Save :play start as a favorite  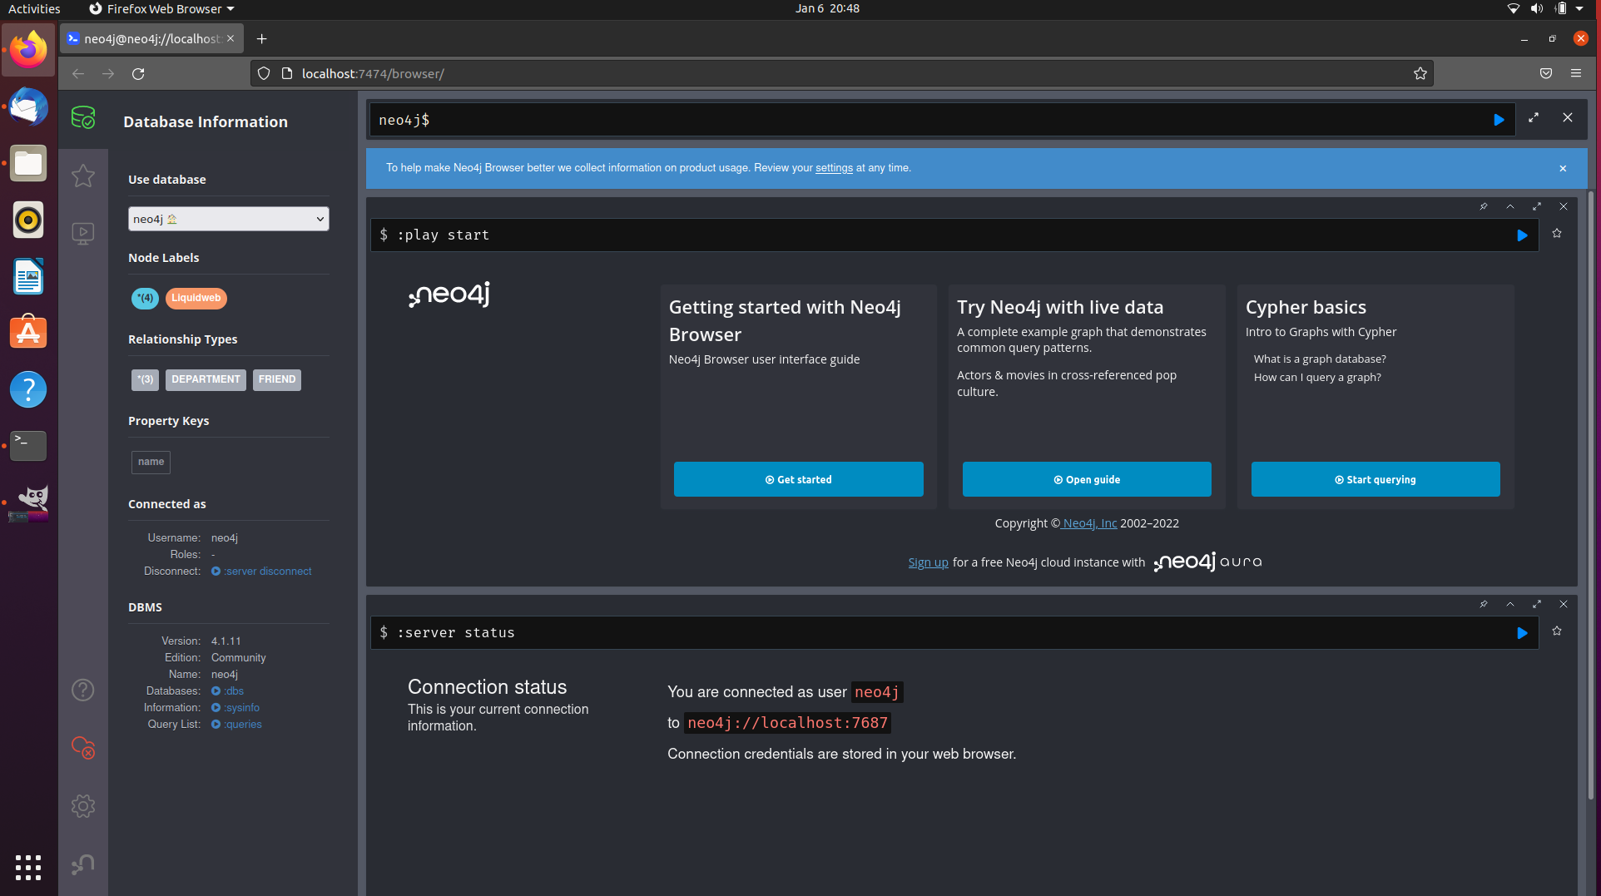click(x=1557, y=234)
